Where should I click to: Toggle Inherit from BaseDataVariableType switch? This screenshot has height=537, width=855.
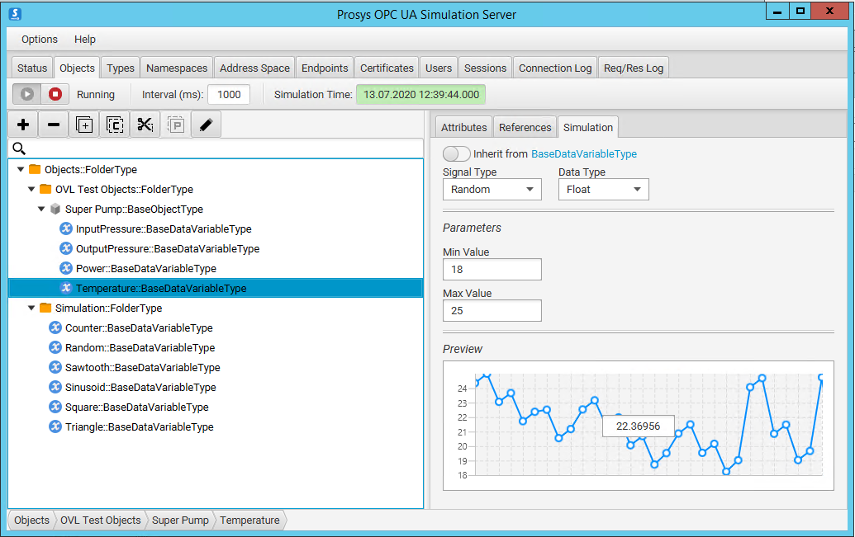click(x=456, y=153)
